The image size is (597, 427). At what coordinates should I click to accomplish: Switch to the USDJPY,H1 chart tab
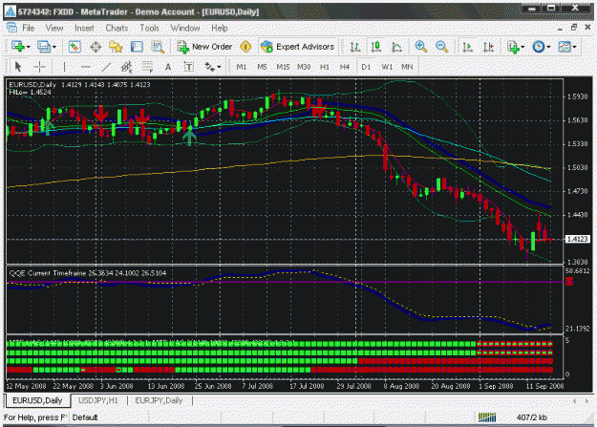[x=98, y=400]
